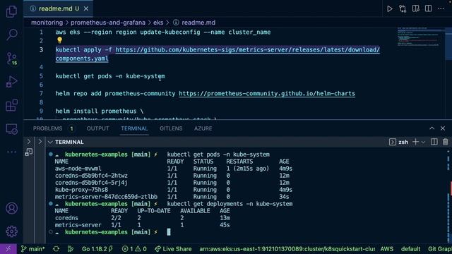Open the new terminal launch profile dropdown
The width and height of the screenshot is (452, 254).
tap(423, 142)
